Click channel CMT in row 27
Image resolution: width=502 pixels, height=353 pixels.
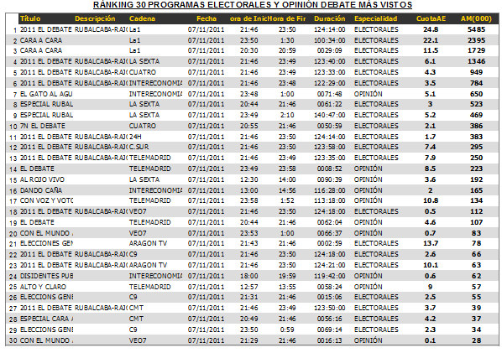(136, 308)
